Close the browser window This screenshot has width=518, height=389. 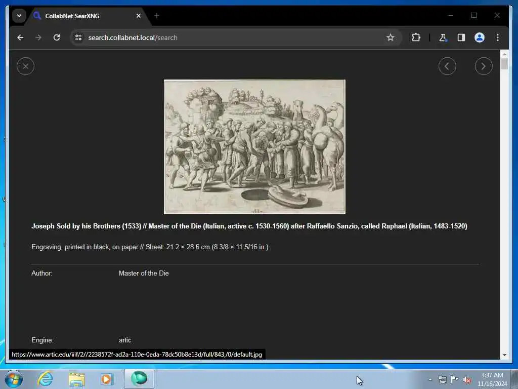(x=497, y=15)
